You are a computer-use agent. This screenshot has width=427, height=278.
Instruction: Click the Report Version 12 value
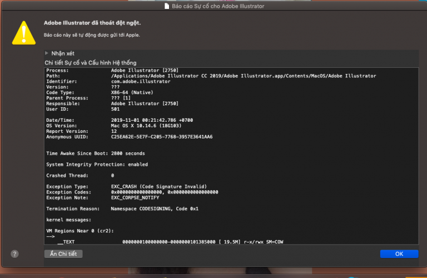click(x=114, y=131)
